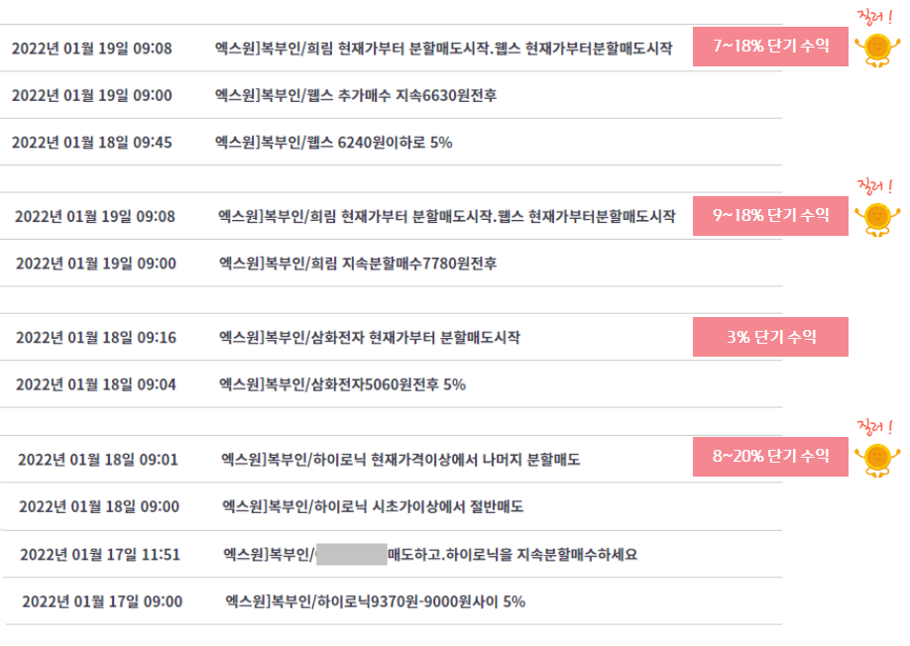Click the 3% 단기 수익 badge
The image size is (910, 646).
[770, 337]
